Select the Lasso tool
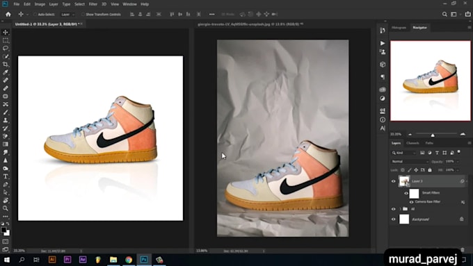 click(x=6, y=48)
